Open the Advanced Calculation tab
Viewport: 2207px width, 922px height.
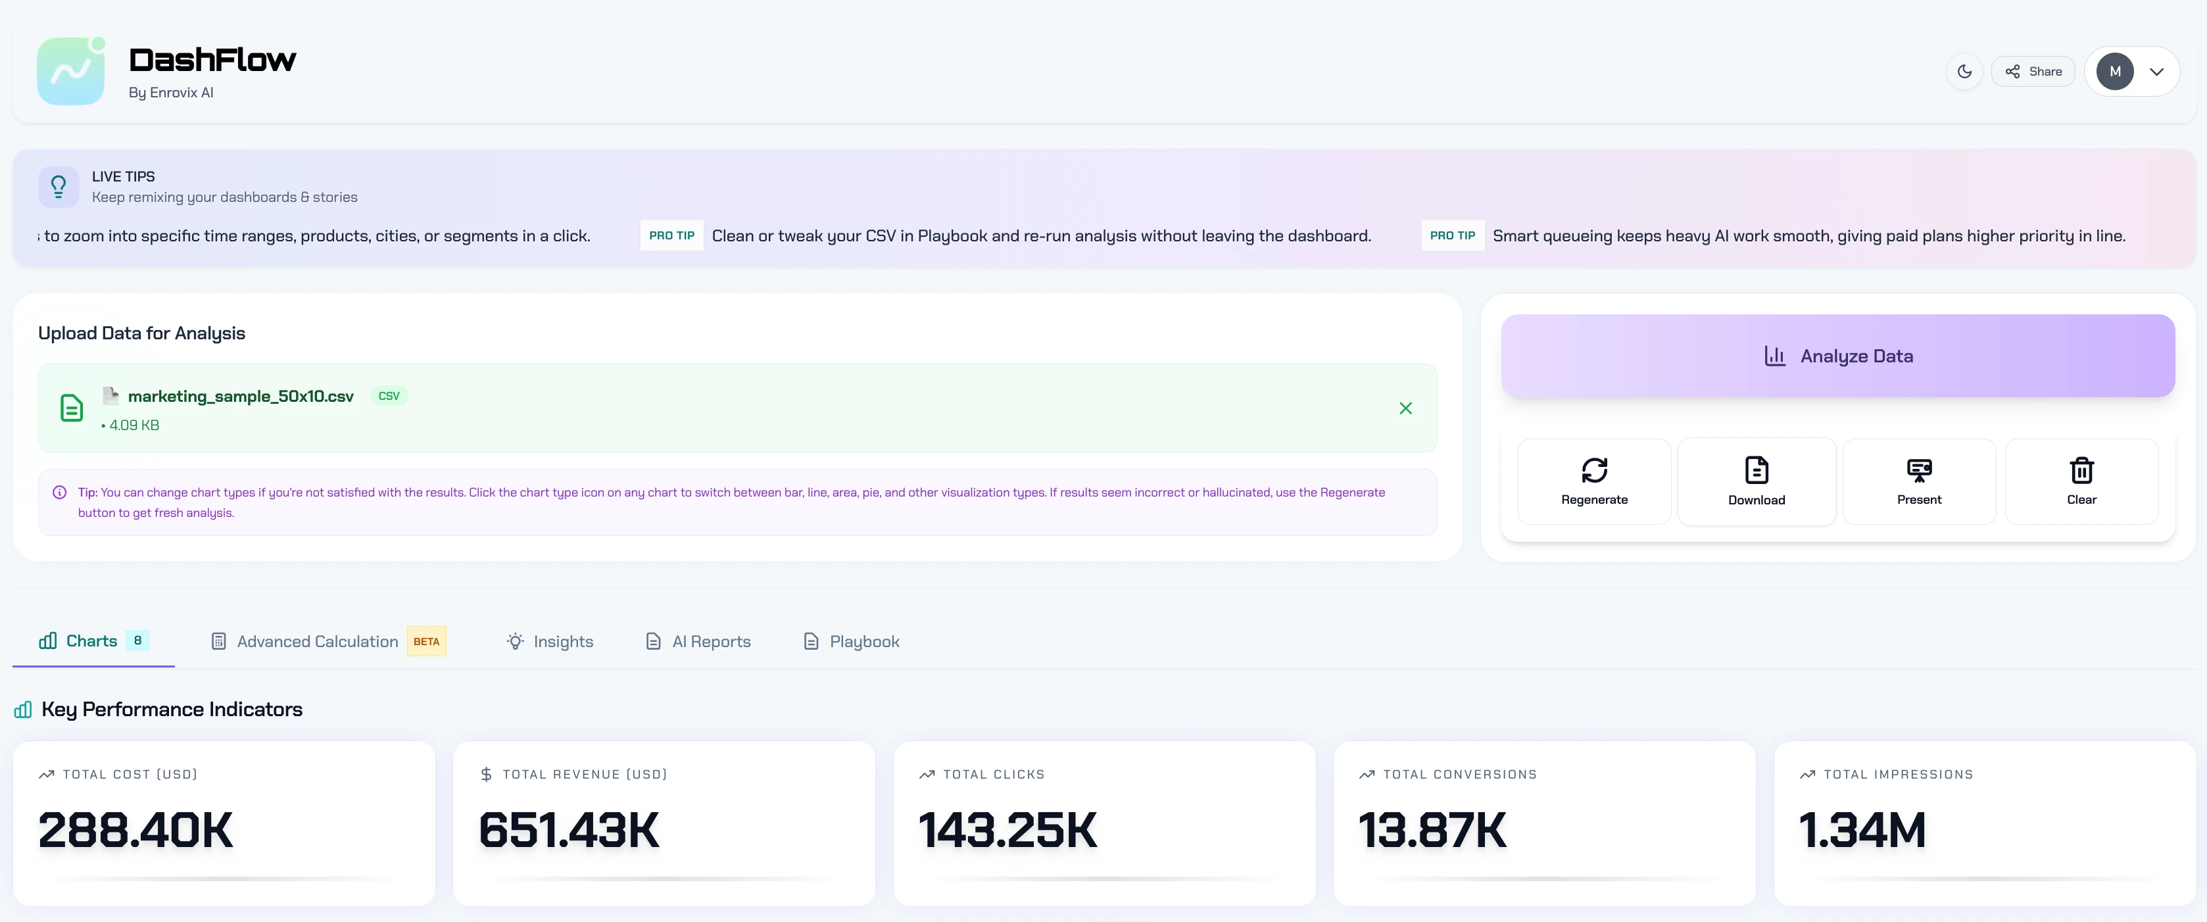coord(317,642)
